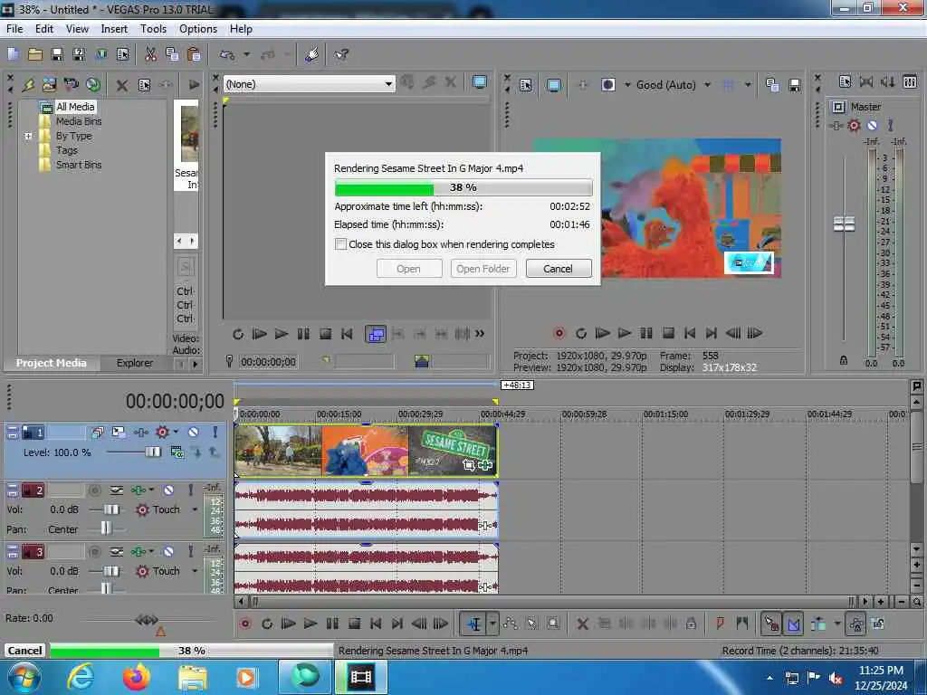This screenshot has width=927, height=695.
Task: Open Firefox from the taskbar
Action: 137,677
